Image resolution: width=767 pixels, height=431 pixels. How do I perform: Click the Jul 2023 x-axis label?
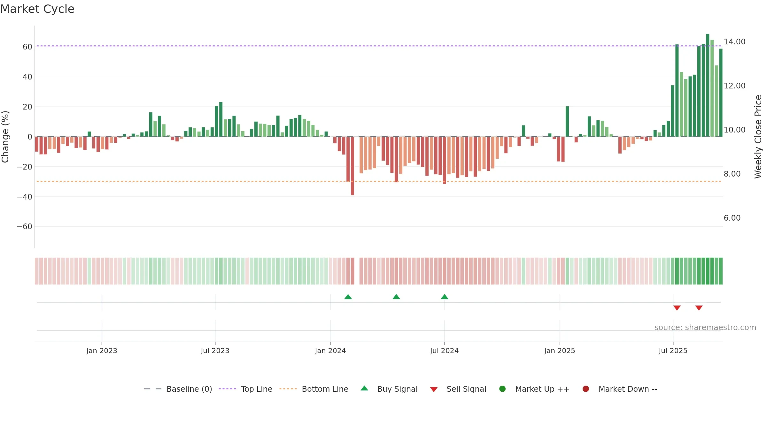coord(215,351)
